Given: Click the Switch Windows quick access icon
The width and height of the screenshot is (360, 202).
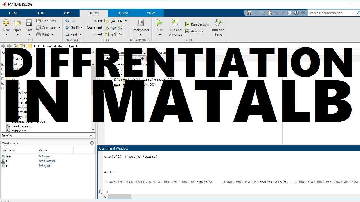Looking at the screenshot, I should pos(290,13).
